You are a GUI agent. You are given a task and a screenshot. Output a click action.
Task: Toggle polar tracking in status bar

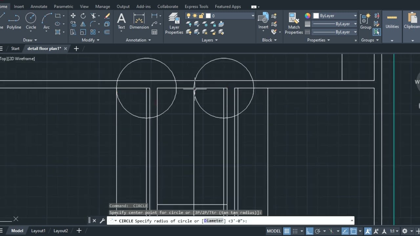[318, 231]
